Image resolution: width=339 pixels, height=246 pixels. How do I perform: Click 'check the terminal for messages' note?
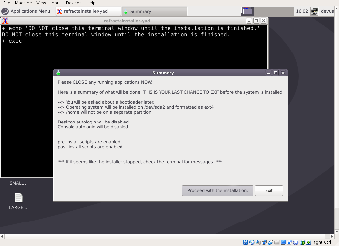pyautogui.click(x=140, y=162)
